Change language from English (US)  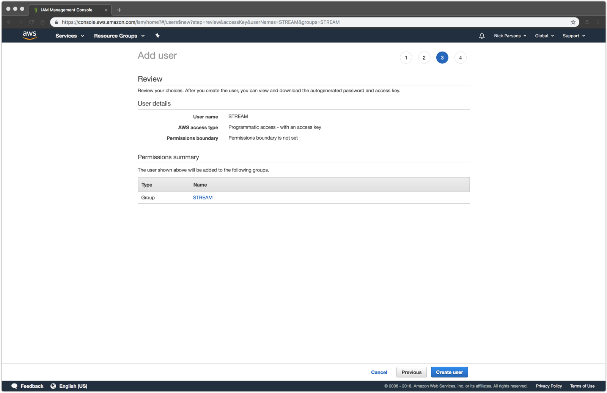[x=73, y=386]
